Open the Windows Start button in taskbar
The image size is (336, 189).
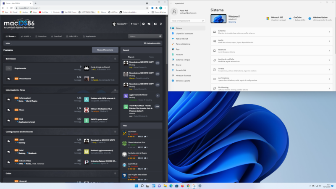136,186
